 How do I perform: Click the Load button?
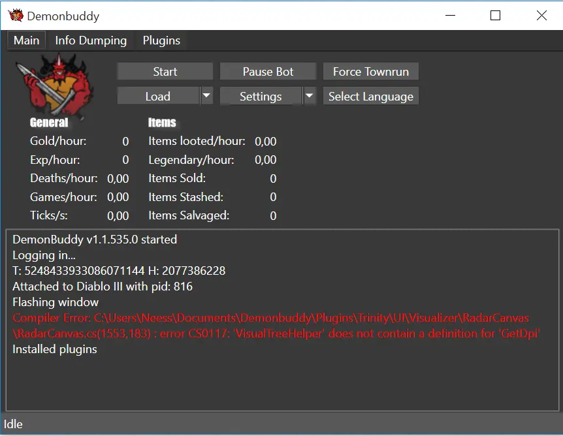click(x=157, y=97)
